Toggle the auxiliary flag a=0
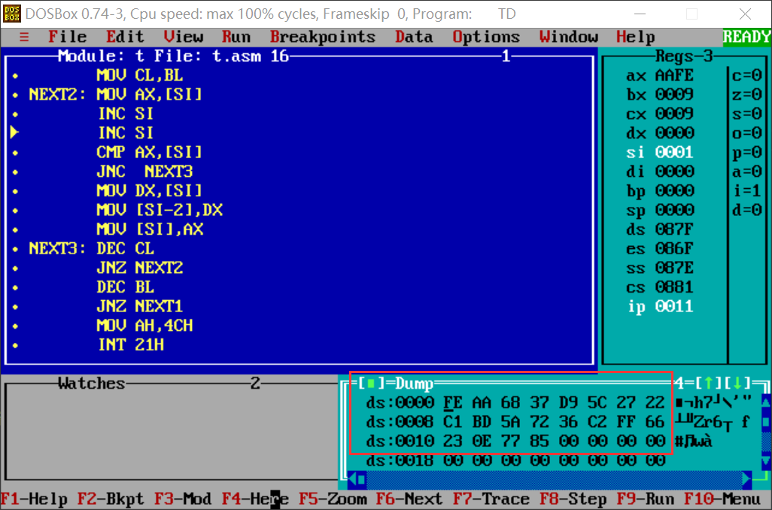Screen dimensions: 772x510 pyautogui.click(x=747, y=172)
